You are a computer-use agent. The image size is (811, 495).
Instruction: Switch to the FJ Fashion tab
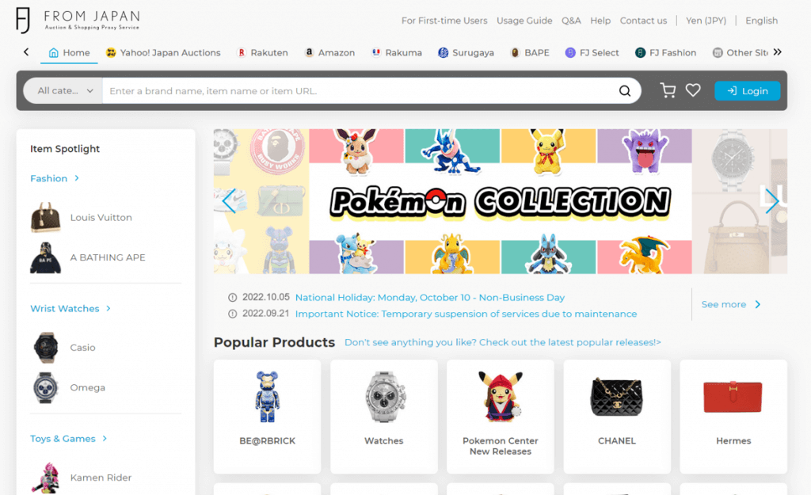(x=665, y=53)
